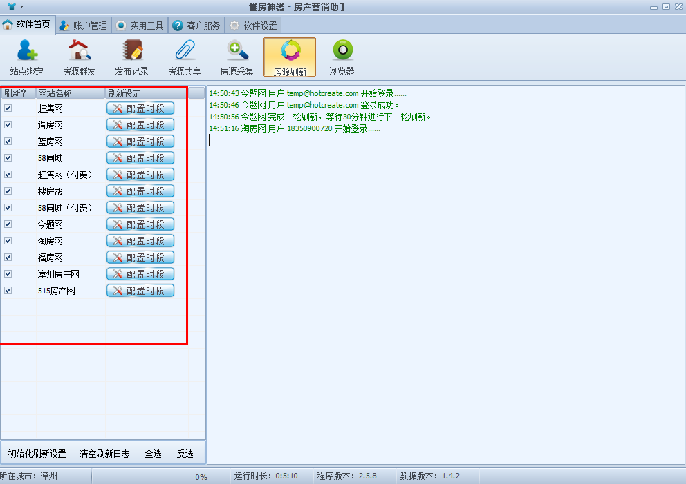This screenshot has width=686, height=484.
Task: Click status bar 程序版本 2.5.8
Action: pos(347,476)
